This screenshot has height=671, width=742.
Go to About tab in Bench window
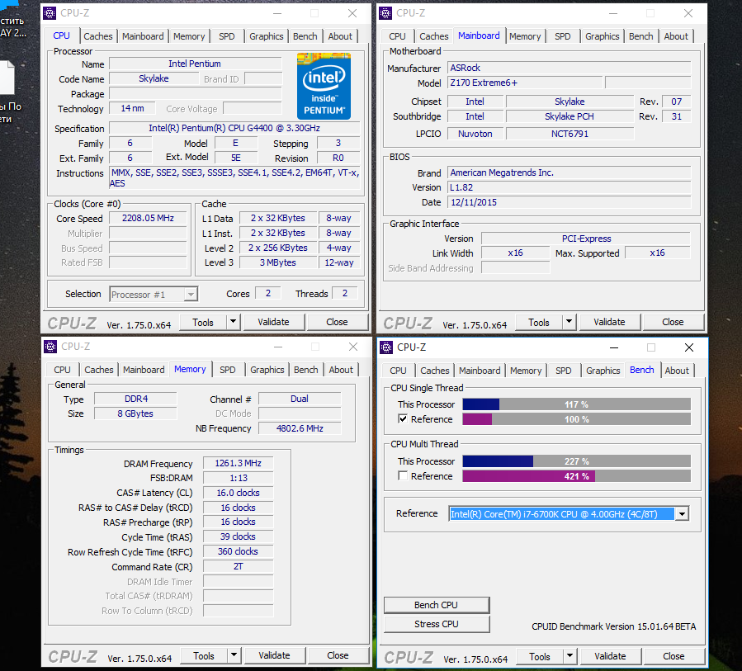point(677,371)
